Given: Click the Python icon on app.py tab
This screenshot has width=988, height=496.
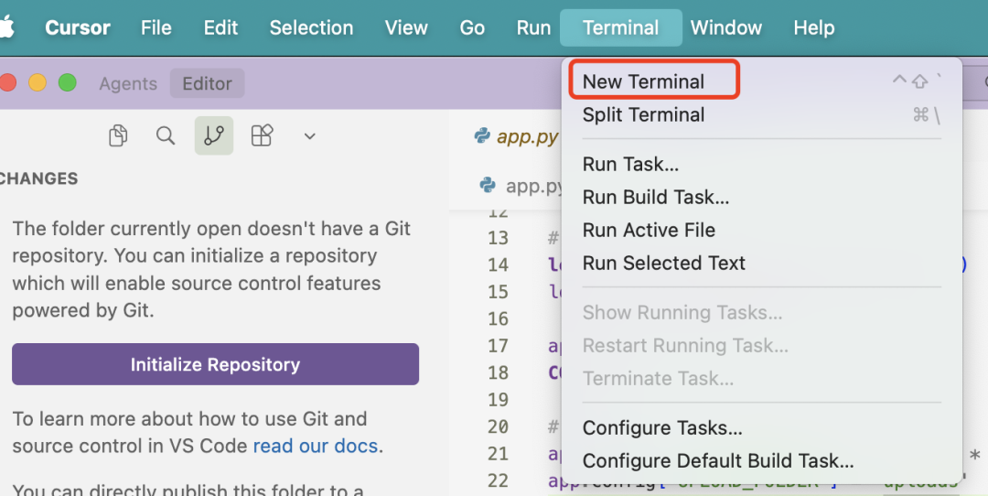Looking at the screenshot, I should pos(482,136).
